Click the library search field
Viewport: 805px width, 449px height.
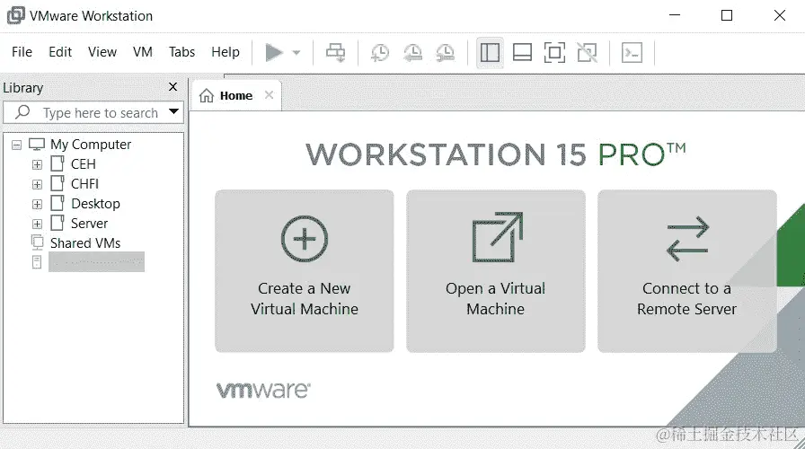(93, 112)
